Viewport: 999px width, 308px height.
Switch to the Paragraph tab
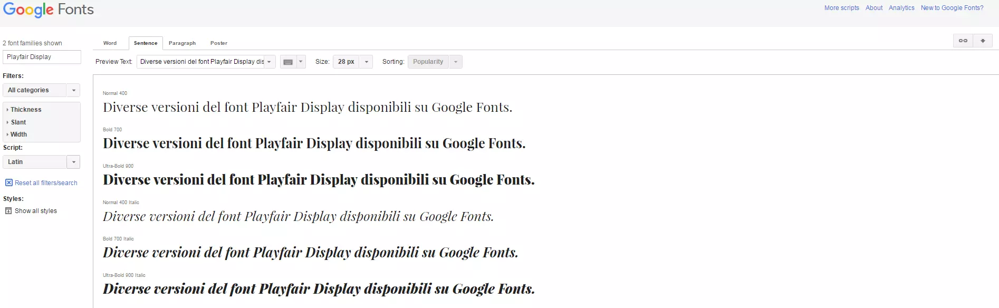[x=182, y=43]
